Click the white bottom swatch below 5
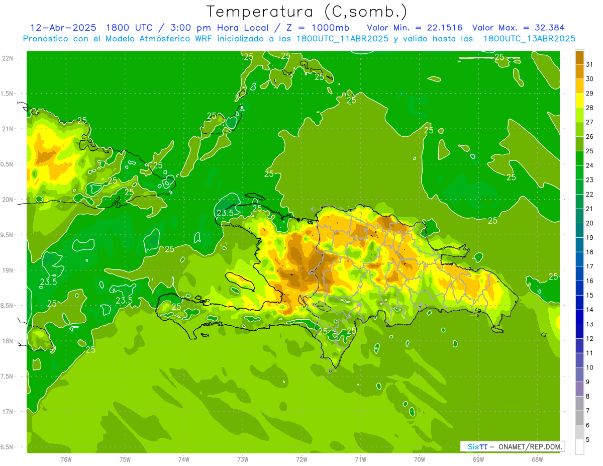 (x=579, y=447)
